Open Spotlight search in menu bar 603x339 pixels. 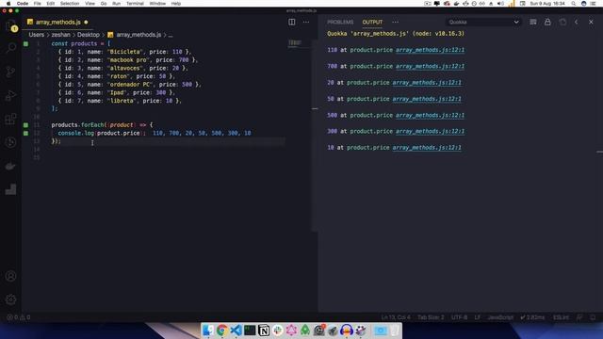pyautogui.click(x=574, y=4)
